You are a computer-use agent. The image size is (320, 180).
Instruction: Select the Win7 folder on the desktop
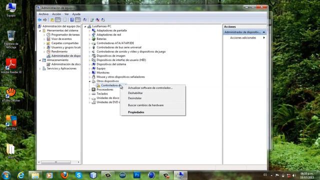click(x=10, y=151)
